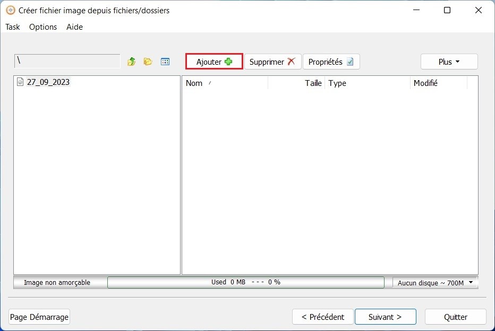Click the Used 0 MB capacity progress bar
The image size is (495, 331).
(x=246, y=282)
